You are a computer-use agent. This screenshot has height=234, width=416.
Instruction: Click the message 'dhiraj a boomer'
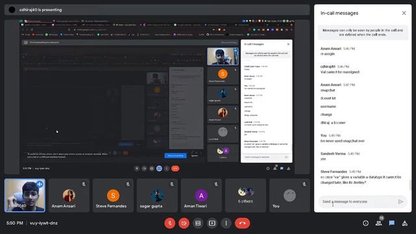(x=333, y=123)
